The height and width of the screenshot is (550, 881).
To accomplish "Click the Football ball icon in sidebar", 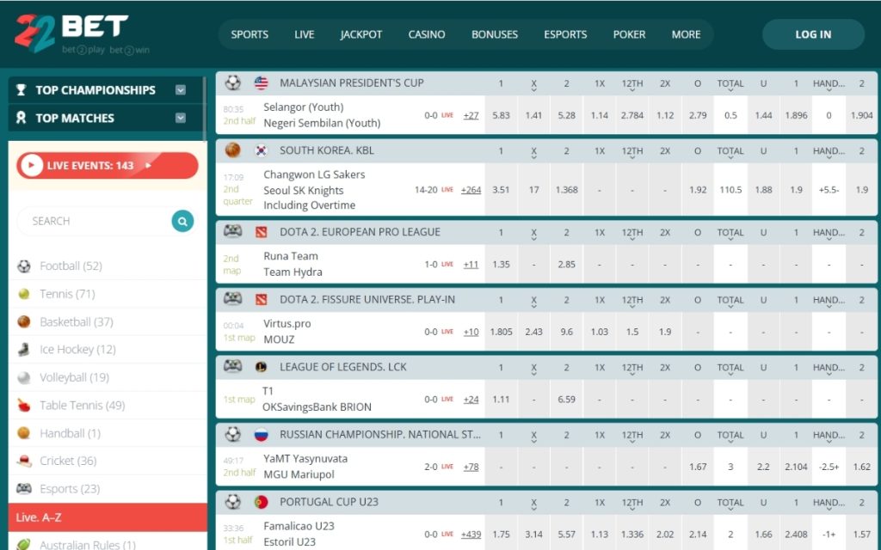I will pyautogui.click(x=23, y=266).
